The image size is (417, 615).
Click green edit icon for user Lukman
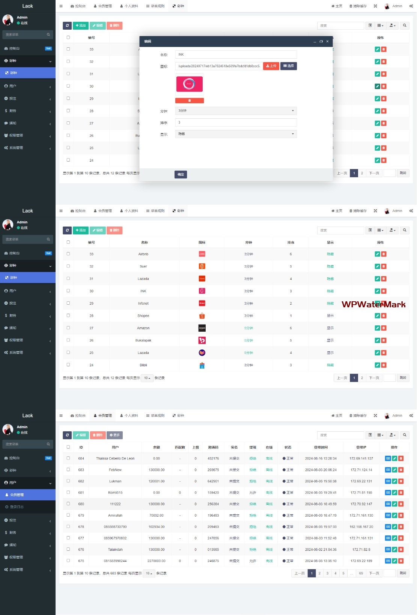[394, 481]
